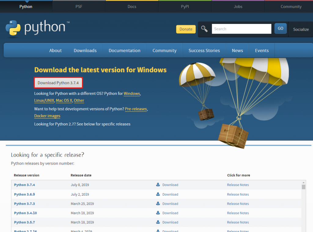Click the Download text link for Python 3.7.4

pyautogui.click(x=170, y=185)
